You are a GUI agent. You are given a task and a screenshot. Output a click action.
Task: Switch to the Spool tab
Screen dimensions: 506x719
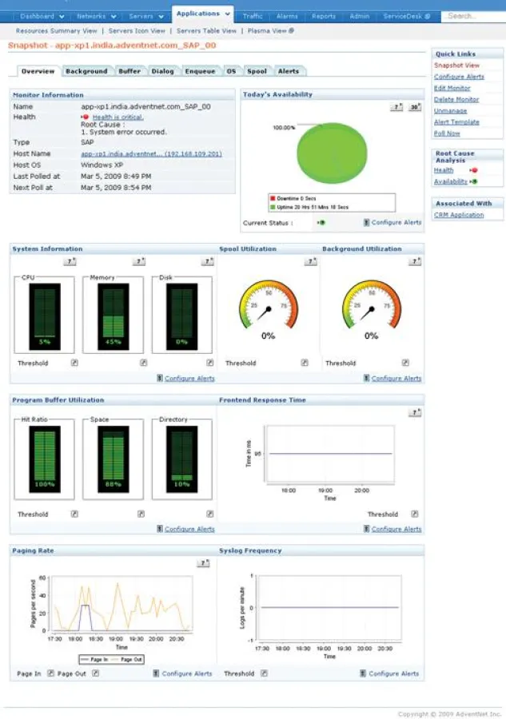point(257,71)
